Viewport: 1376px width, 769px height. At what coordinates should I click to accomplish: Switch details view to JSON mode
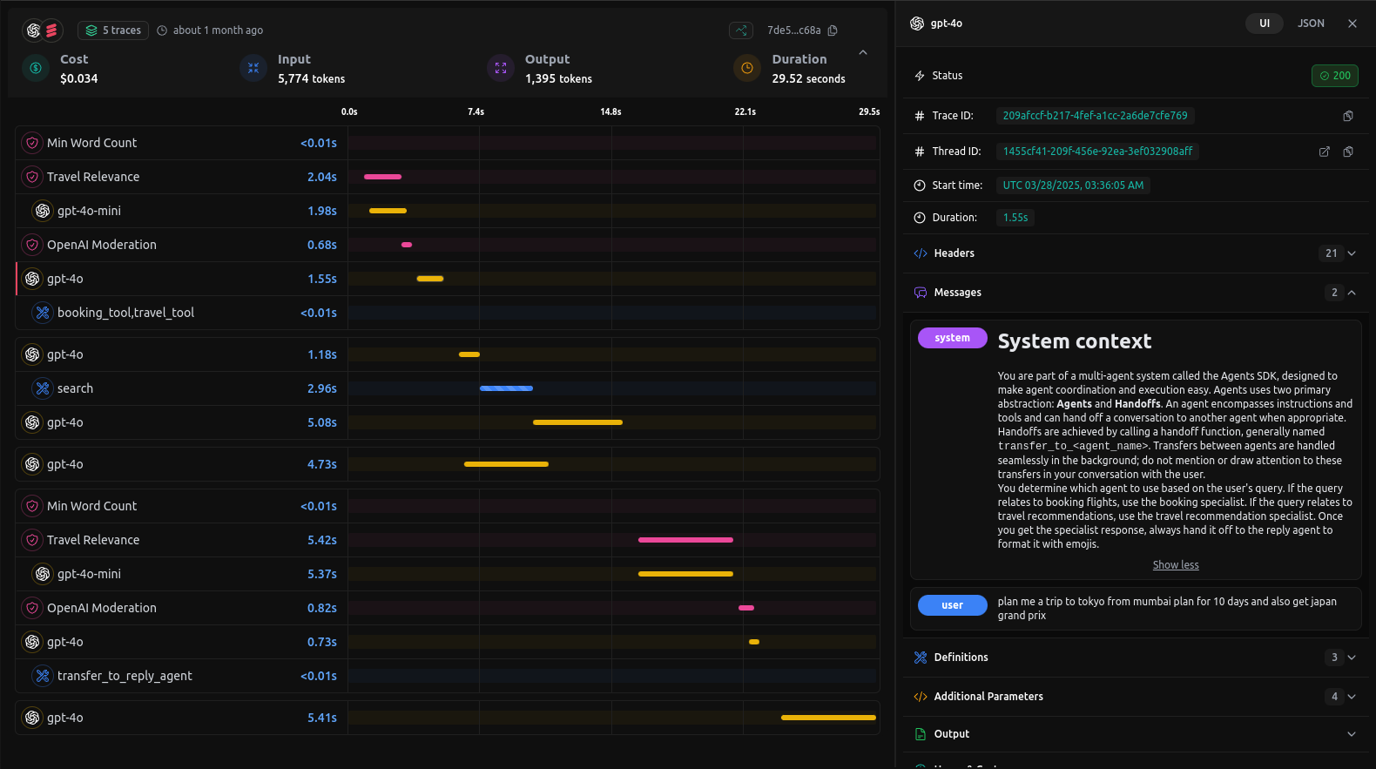pos(1310,24)
